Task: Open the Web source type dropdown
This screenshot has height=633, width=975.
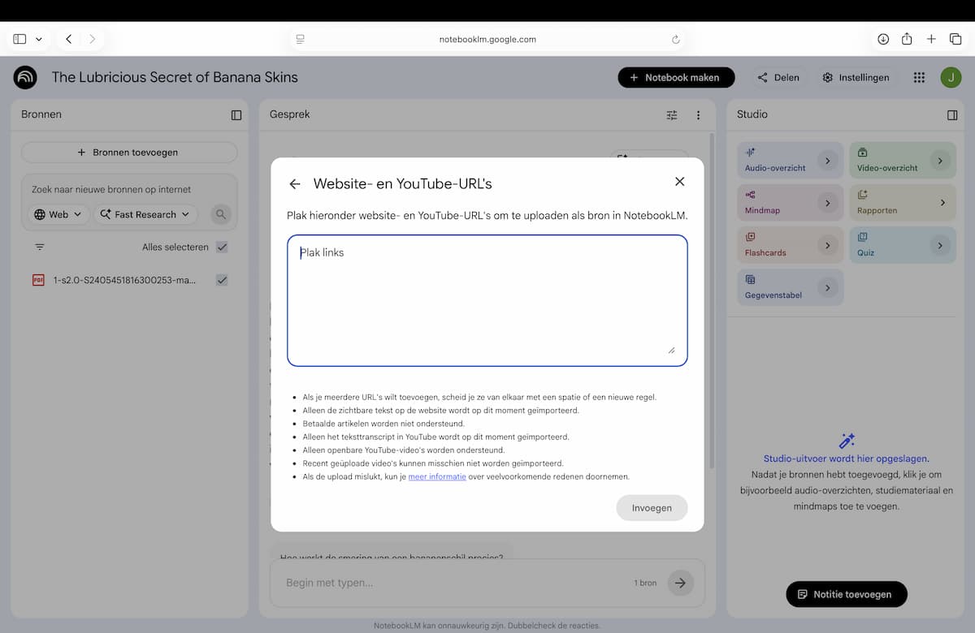Action: [x=58, y=214]
